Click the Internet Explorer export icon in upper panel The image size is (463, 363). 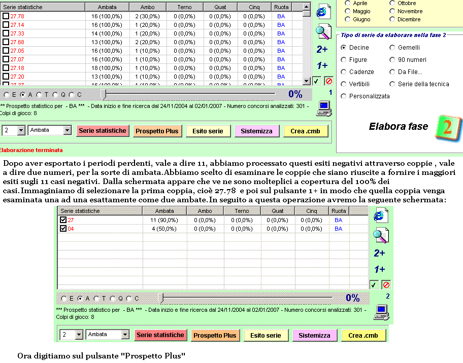tap(323, 12)
